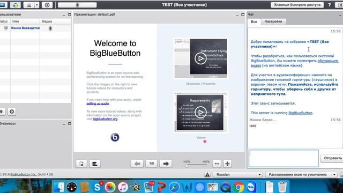Click the Медиа column header
Image resolution: width=343 pixels, height=193 pixels.
pyautogui.click(x=55, y=21)
